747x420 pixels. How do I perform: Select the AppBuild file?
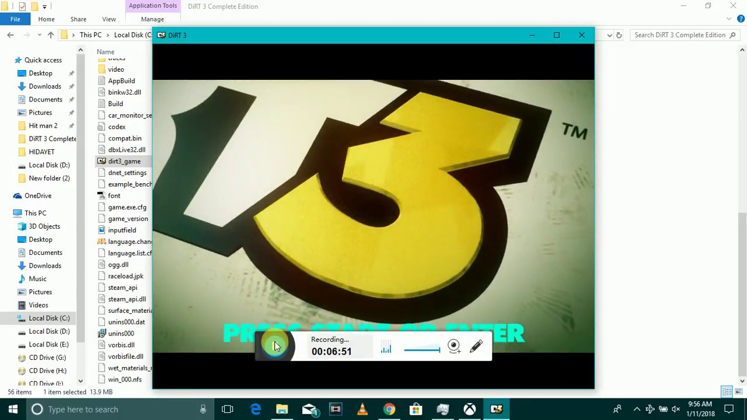pos(121,80)
